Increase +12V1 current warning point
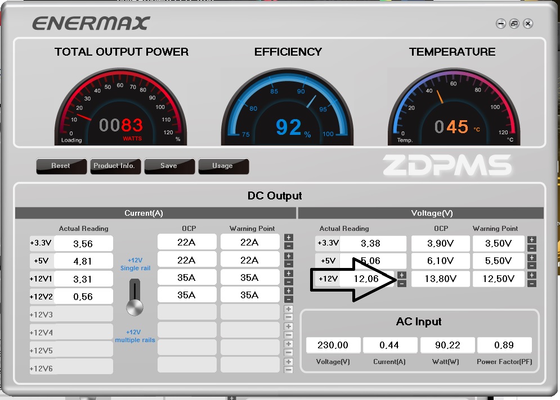 point(289,274)
